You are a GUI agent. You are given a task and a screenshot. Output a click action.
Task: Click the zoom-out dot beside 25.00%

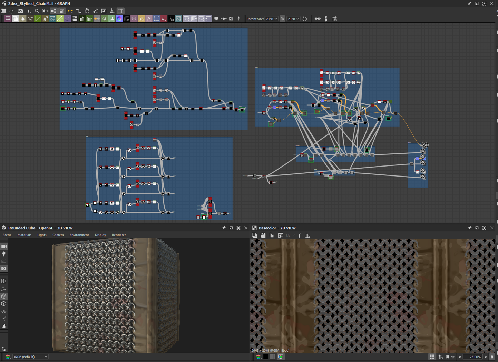[x=460, y=357]
